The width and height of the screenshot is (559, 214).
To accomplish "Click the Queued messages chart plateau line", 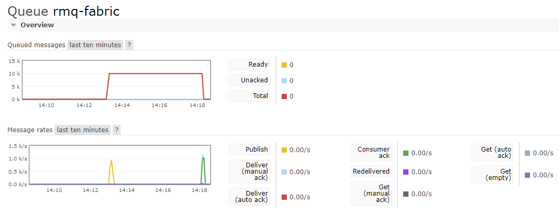I will [155, 73].
